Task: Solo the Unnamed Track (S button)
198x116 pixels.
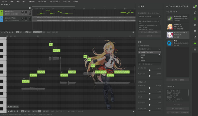Action: pos(30,20)
